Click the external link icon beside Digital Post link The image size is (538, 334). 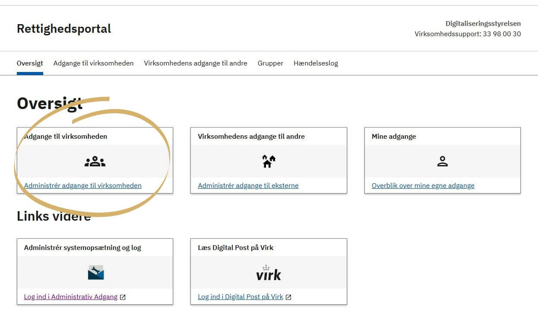[288, 297]
